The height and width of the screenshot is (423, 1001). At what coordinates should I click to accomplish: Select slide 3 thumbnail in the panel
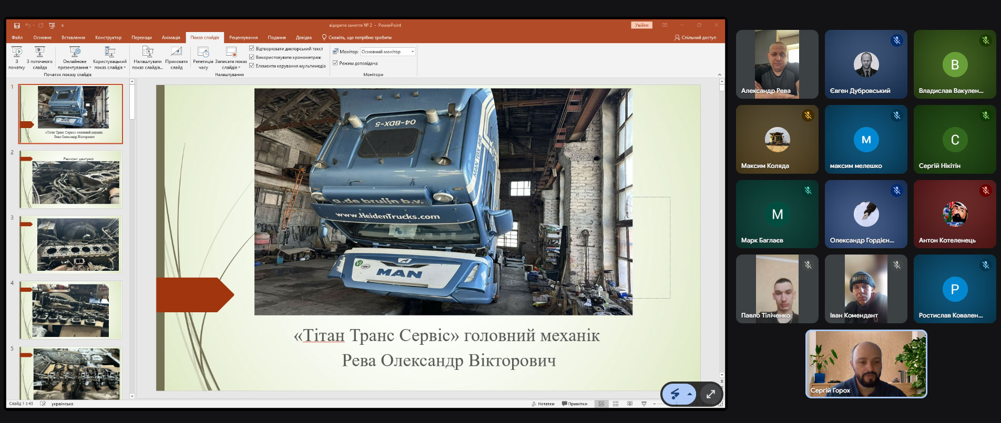[x=71, y=245]
